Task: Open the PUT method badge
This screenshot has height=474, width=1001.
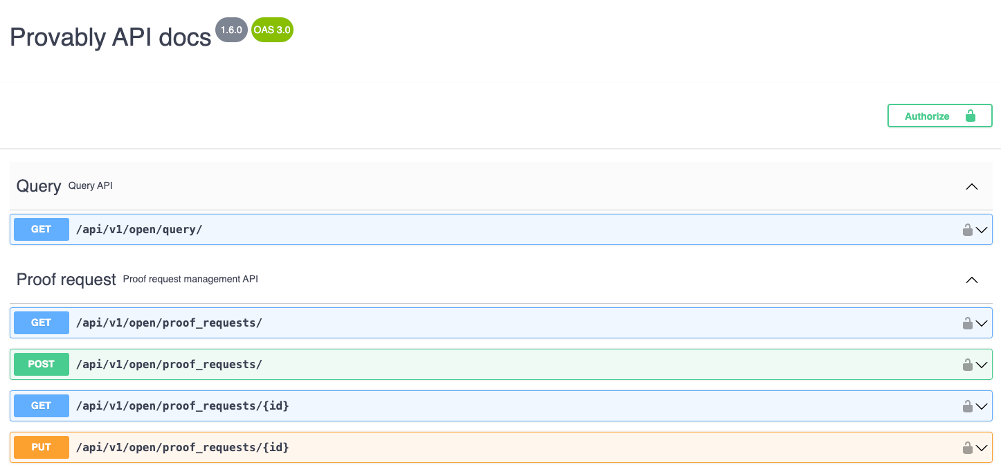Action: coord(42,448)
